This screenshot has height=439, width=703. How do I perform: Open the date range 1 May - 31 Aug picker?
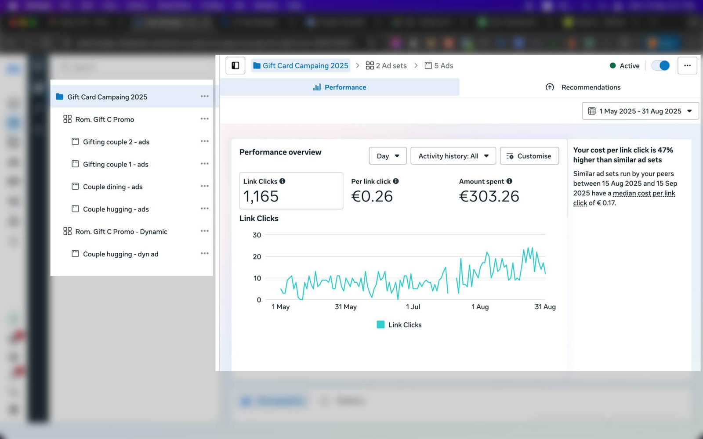click(x=640, y=111)
